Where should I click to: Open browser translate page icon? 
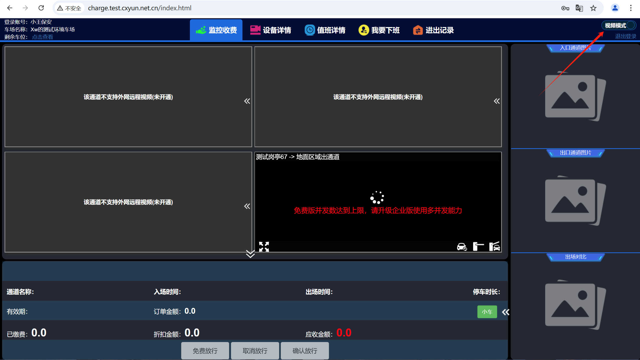pos(579,8)
